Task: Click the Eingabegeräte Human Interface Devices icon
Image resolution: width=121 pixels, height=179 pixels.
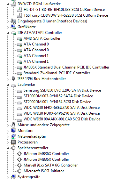Action: point(13,21)
